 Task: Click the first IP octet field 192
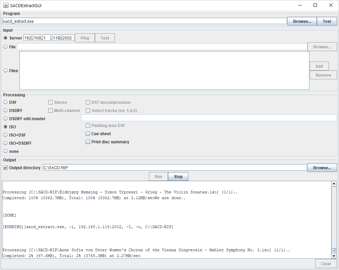point(28,38)
